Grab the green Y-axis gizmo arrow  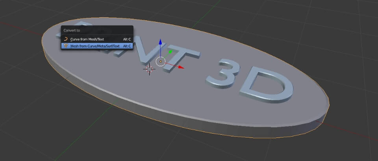[x=170, y=51]
